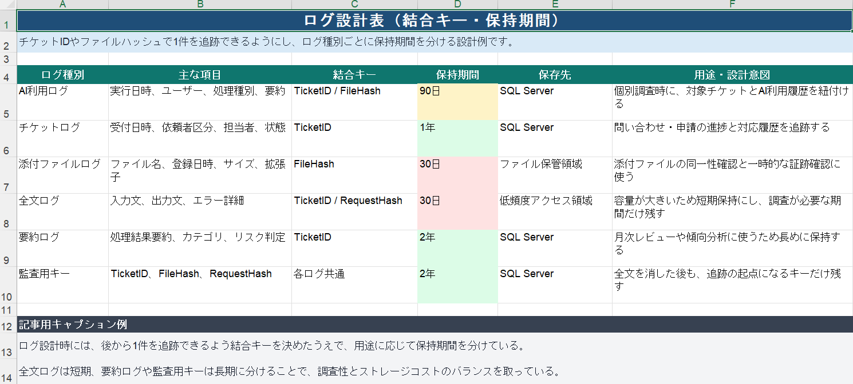853x384 pixels.
Task: Select the TicketID key in チケットログ row
Action: pyautogui.click(x=354, y=139)
